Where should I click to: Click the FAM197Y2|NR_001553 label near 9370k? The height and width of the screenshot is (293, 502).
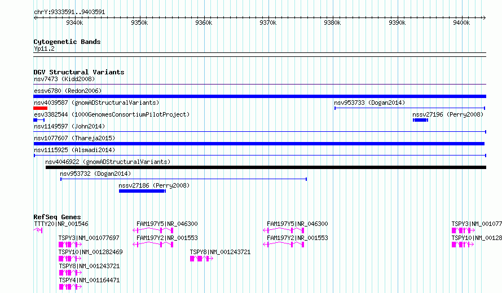[297, 238]
